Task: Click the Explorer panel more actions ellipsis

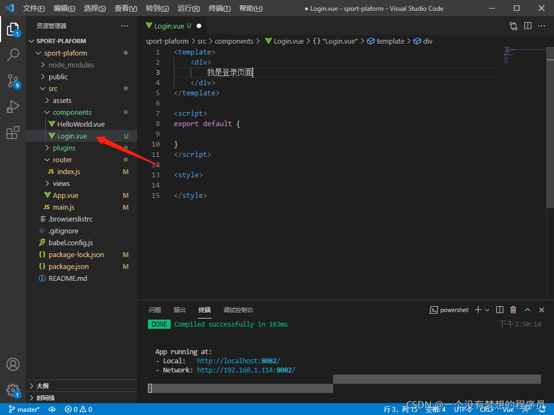Action: tap(125, 26)
